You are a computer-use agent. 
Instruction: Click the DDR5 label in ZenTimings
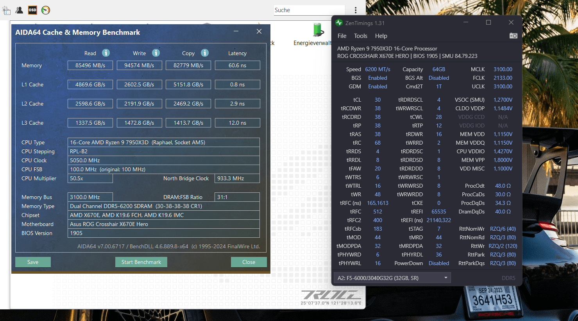pyautogui.click(x=508, y=278)
